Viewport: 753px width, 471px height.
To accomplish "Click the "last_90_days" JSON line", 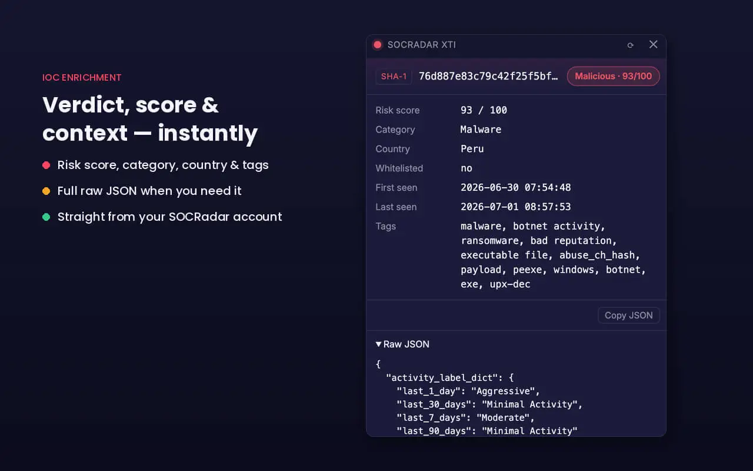I will point(487,431).
